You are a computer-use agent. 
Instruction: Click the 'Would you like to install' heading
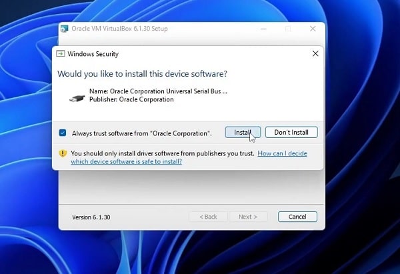coord(143,74)
